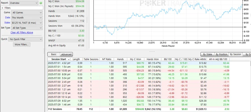Open the Bet Type dropdown

27,28
